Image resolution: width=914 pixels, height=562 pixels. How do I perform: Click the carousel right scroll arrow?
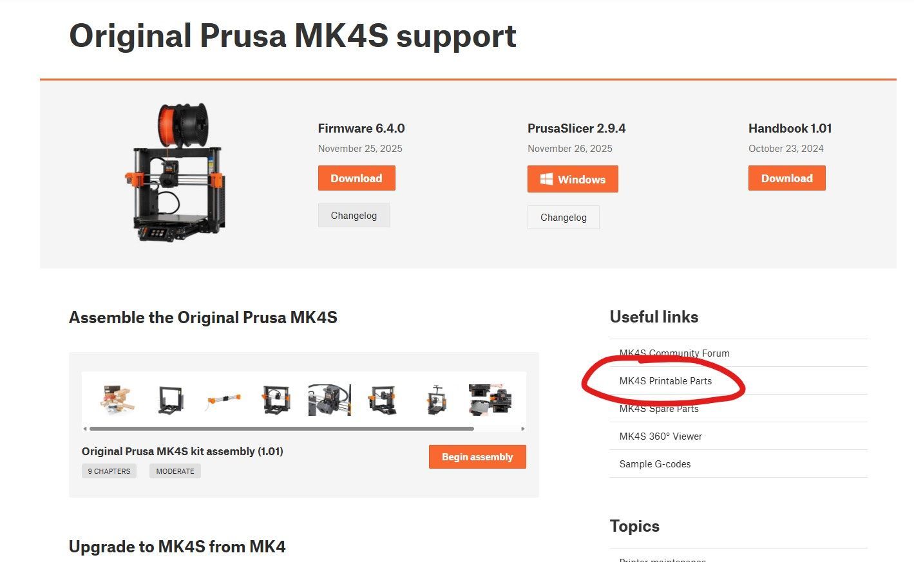[522, 428]
